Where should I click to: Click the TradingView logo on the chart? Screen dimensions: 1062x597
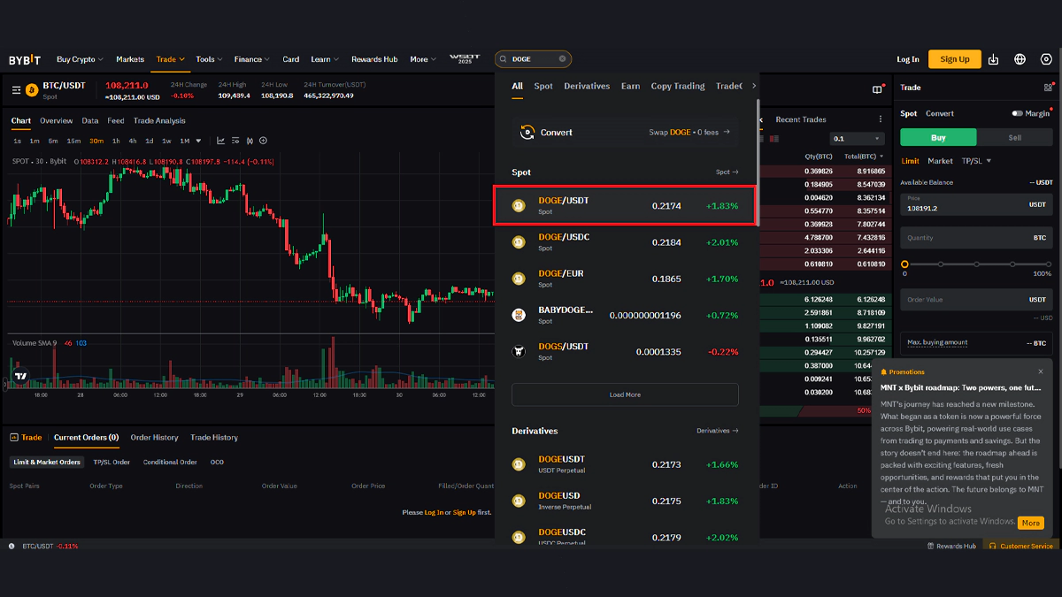click(21, 376)
